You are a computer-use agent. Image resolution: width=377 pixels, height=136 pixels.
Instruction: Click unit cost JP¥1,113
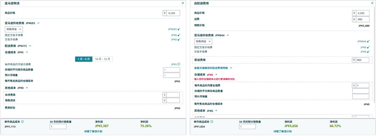[x=10, y=127]
